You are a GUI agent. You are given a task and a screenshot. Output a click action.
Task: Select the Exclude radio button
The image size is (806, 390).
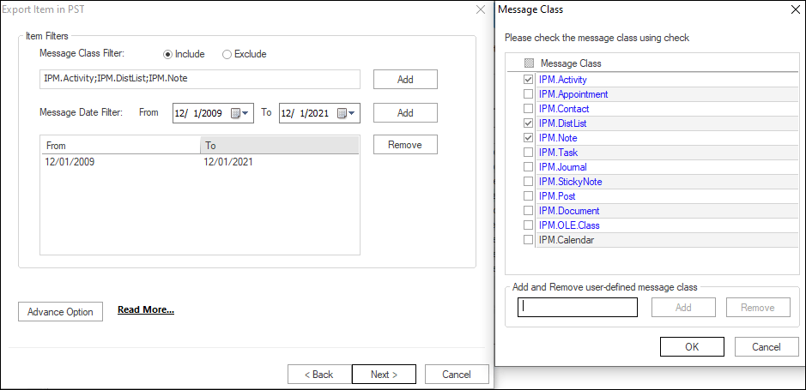tap(227, 54)
